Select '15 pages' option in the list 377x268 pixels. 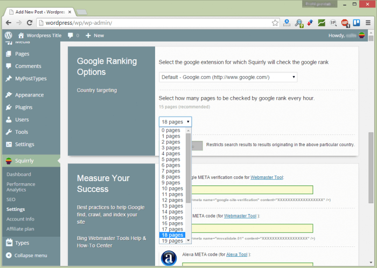coord(171,217)
